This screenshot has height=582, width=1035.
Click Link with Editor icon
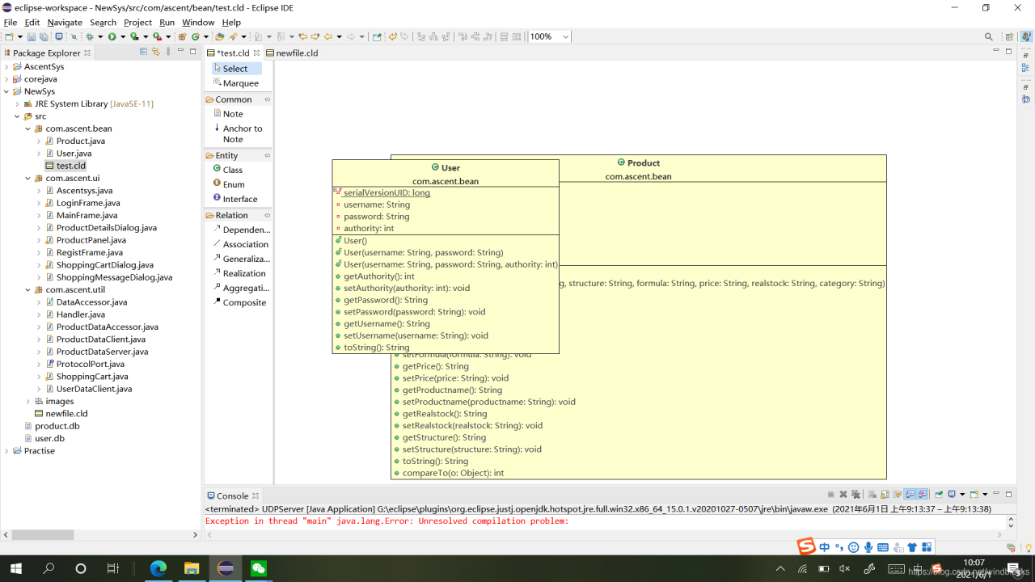(x=156, y=52)
